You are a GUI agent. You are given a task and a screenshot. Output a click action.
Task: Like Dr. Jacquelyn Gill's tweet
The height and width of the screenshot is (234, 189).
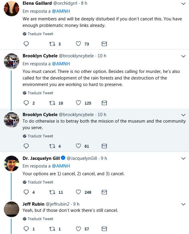coord(78,192)
